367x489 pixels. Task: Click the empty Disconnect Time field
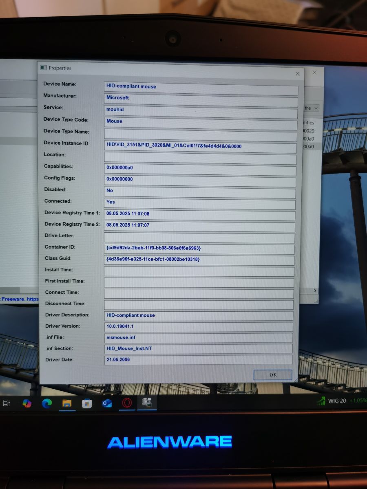pyautogui.click(x=199, y=304)
